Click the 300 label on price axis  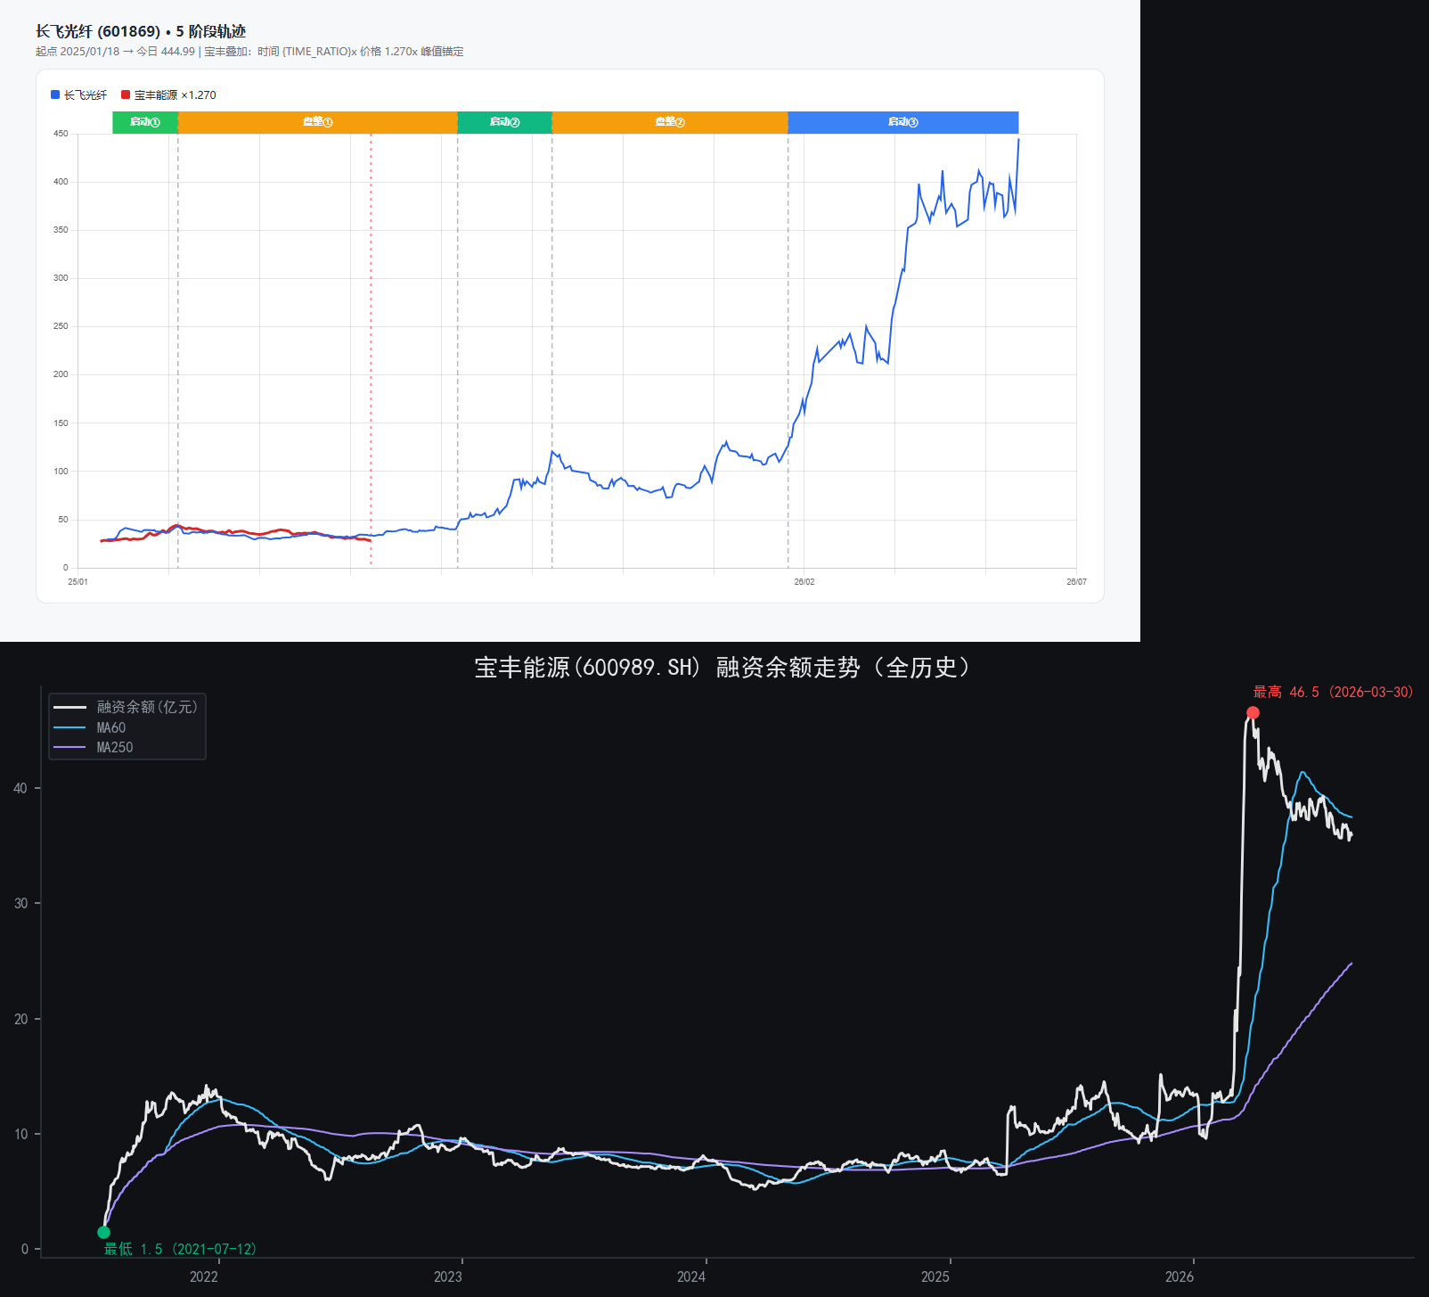click(61, 278)
